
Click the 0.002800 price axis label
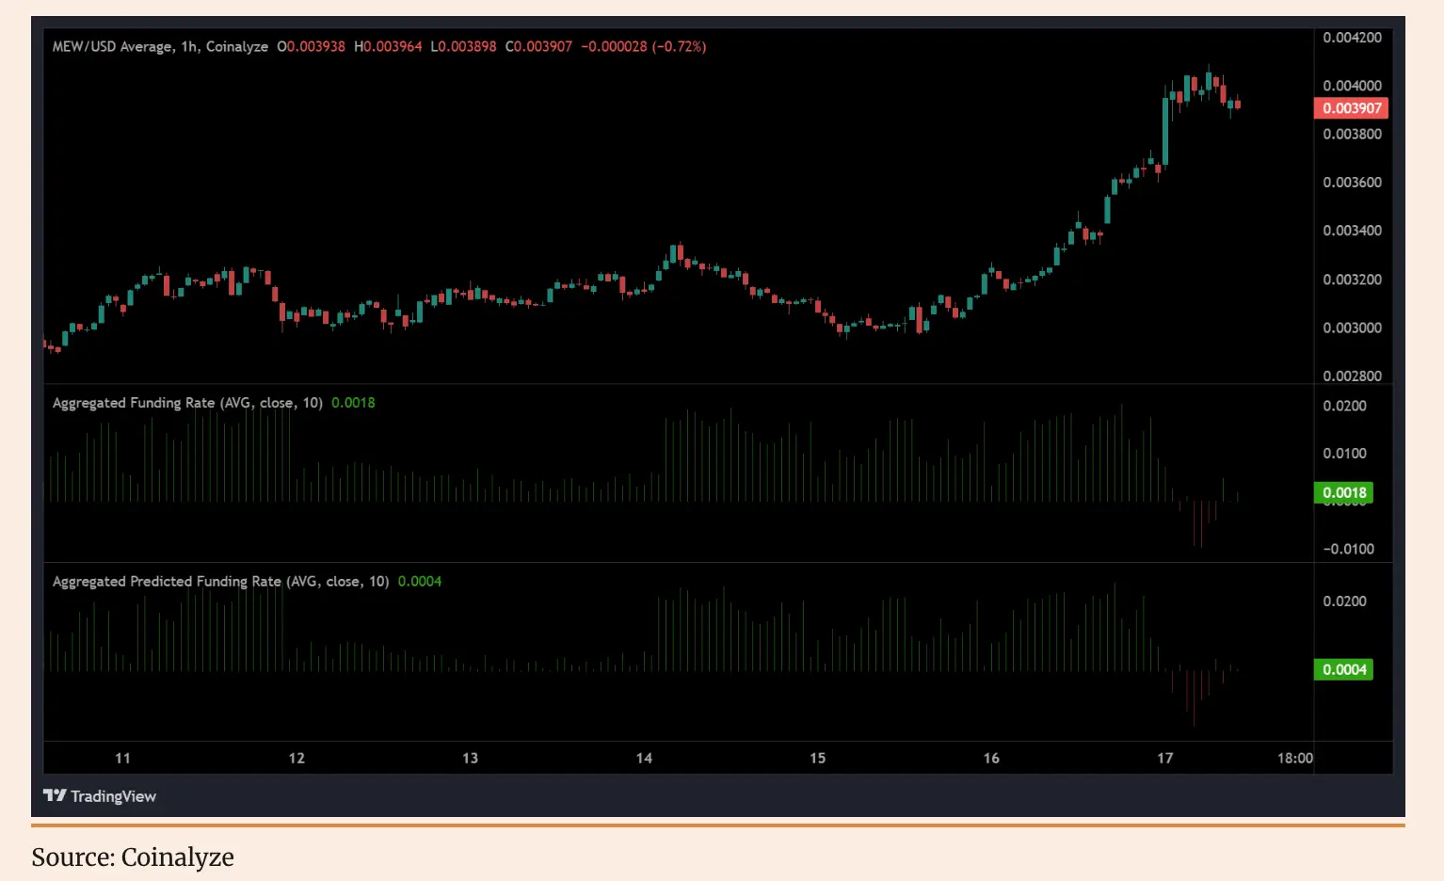pyautogui.click(x=1353, y=376)
